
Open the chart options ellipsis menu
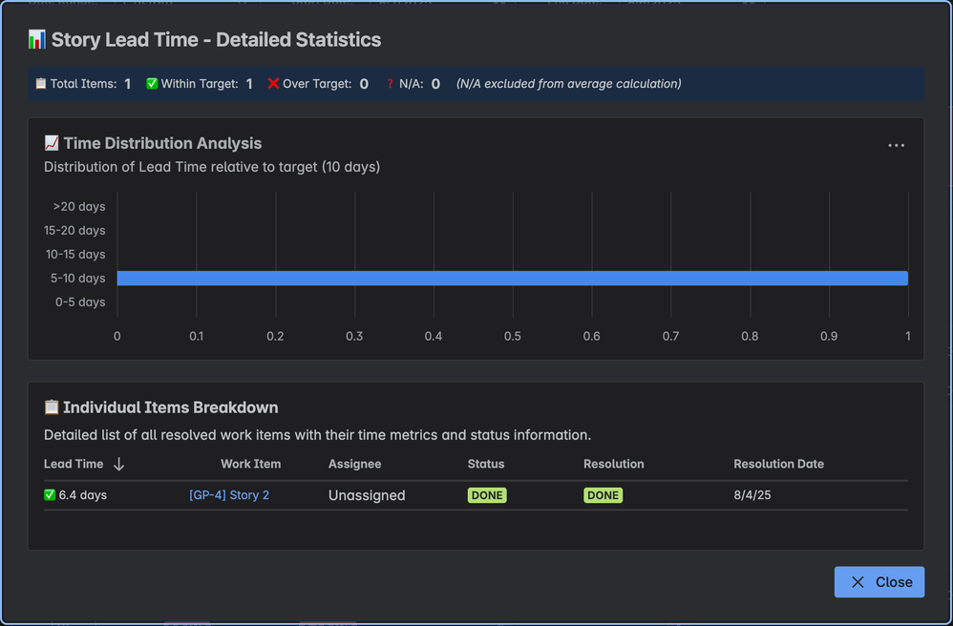[896, 144]
